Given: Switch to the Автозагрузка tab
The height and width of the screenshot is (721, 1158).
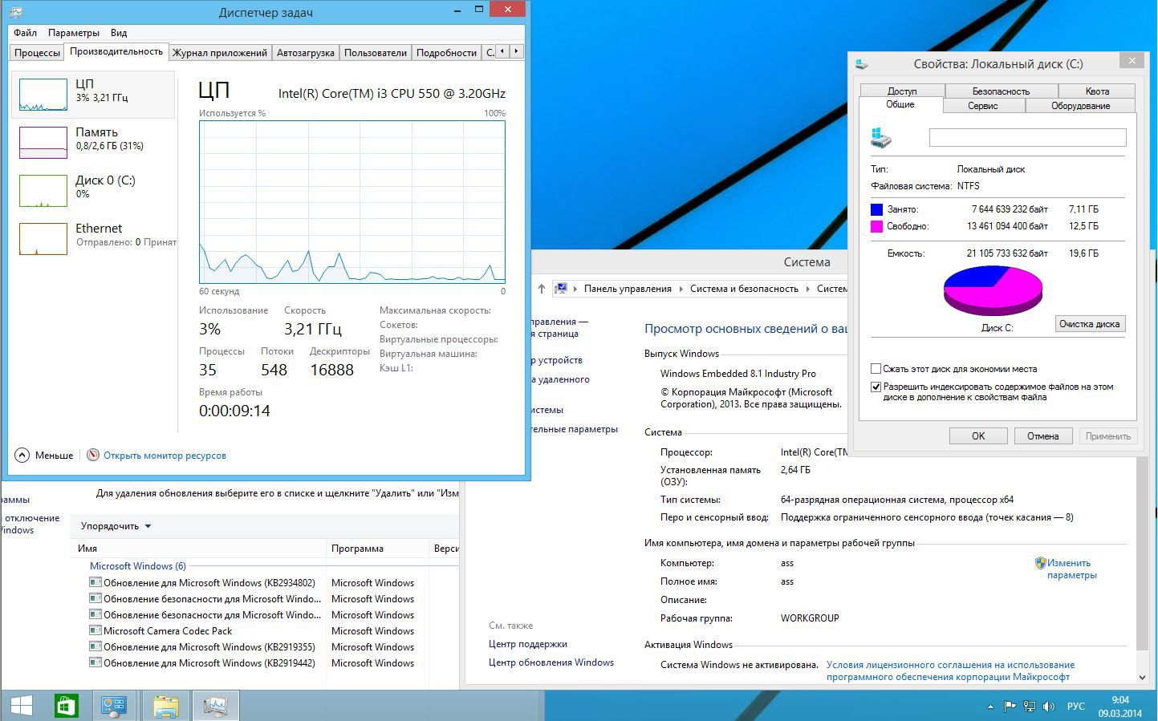Looking at the screenshot, I should click(x=305, y=52).
